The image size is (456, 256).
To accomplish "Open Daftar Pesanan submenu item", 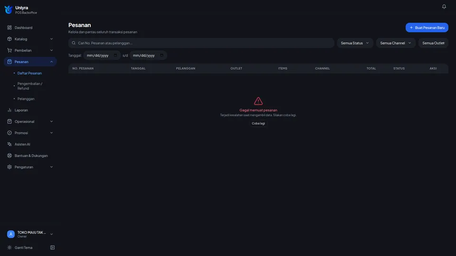I will pyautogui.click(x=29, y=73).
